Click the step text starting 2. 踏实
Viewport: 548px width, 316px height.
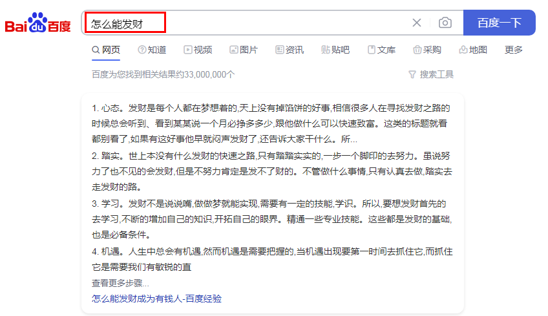272,171
